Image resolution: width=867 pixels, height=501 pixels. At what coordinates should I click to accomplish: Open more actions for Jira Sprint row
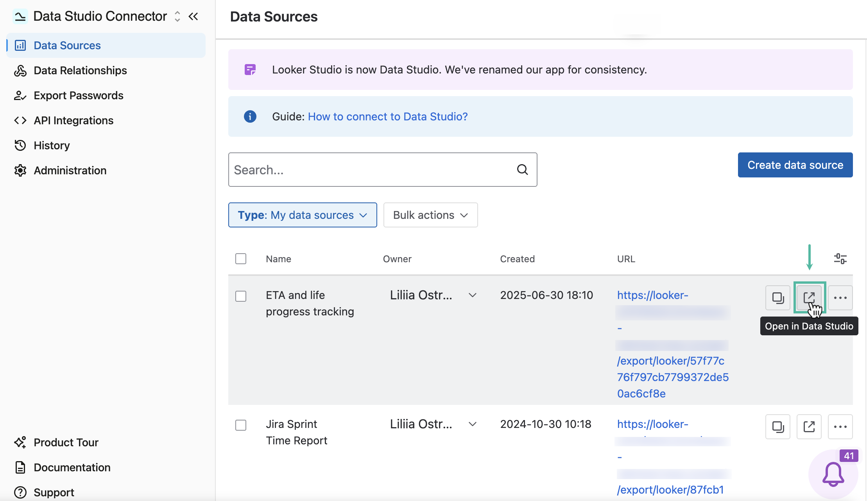[x=840, y=427]
